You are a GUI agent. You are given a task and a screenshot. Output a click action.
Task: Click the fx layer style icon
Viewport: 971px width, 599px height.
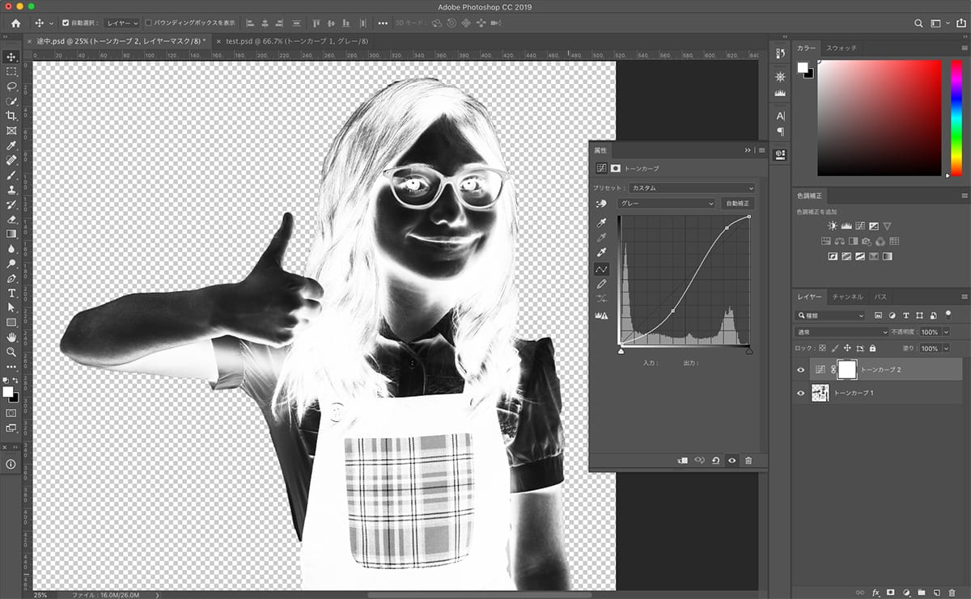pos(876,593)
